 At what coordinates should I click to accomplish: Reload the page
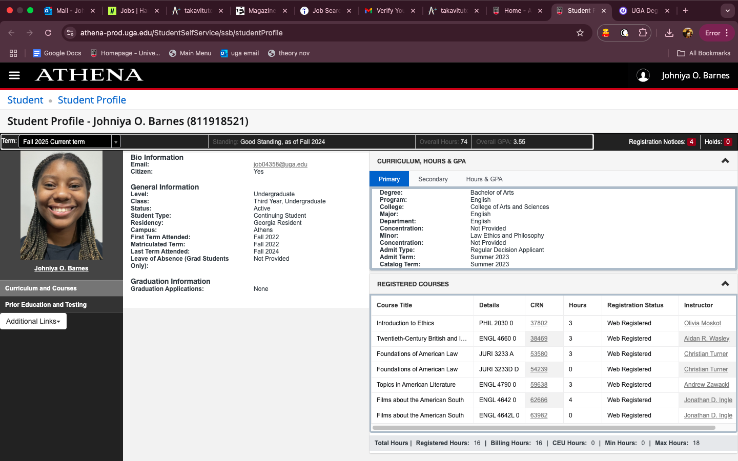(48, 33)
